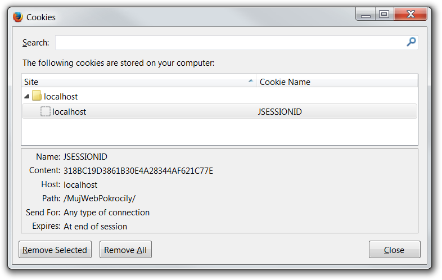Click the Firefox logo icon in title bar
The width and height of the screenshot is (442, 280).
coord(17,17)
